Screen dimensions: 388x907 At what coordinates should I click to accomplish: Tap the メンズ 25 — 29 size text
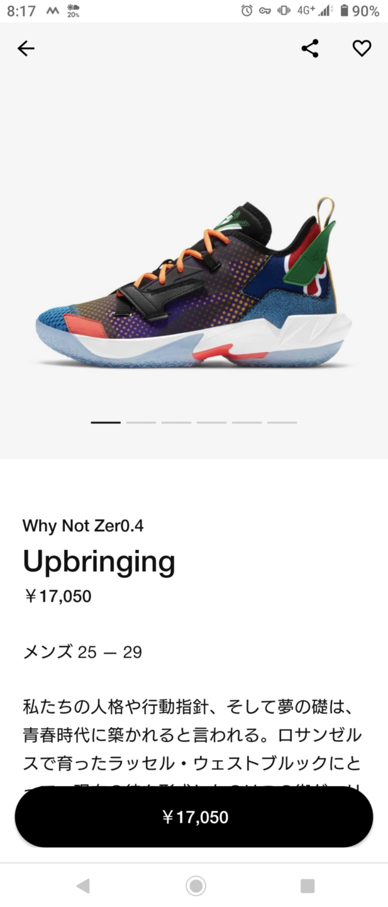(82, 652)
